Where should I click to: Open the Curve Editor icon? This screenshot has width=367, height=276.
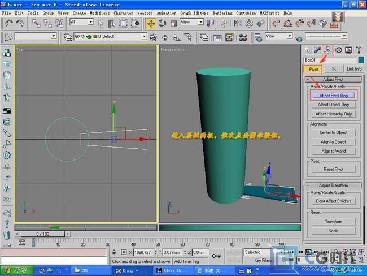tap(217, 37)
